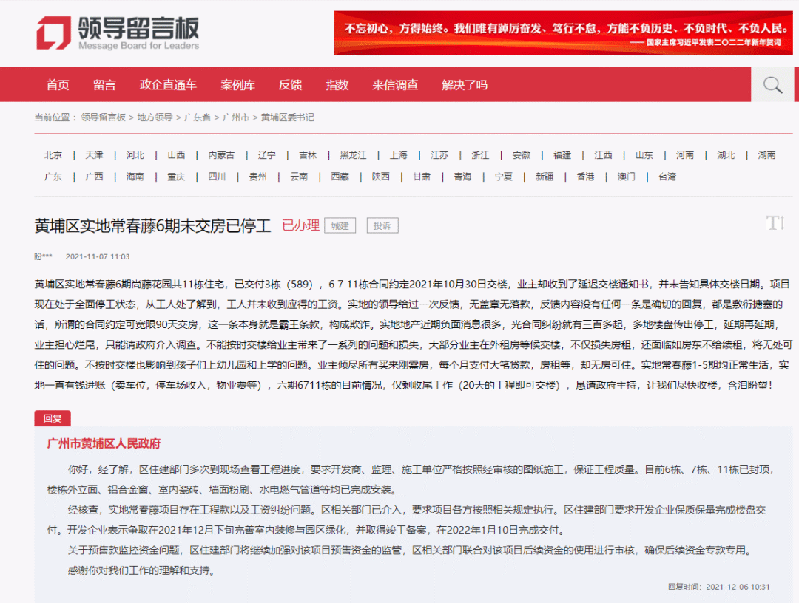Click the post date 2021-11-07 11:03
Screen dimensions: 799x603
tap(98, 257)
